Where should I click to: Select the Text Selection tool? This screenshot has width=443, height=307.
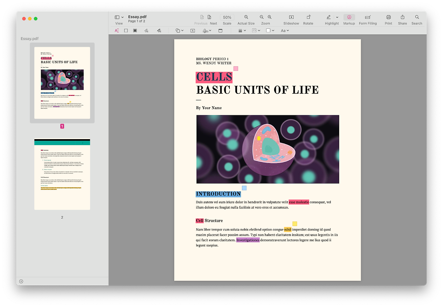[x=117, y=30]
